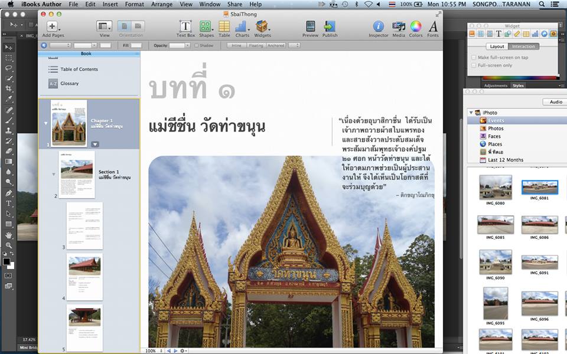Open the Fonts toolbar icon
567x354 pixels.
coord(433,27)
